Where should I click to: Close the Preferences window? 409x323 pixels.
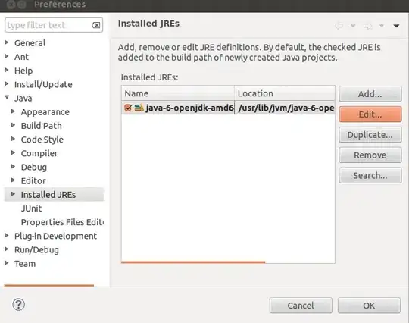tap(11, 5)
